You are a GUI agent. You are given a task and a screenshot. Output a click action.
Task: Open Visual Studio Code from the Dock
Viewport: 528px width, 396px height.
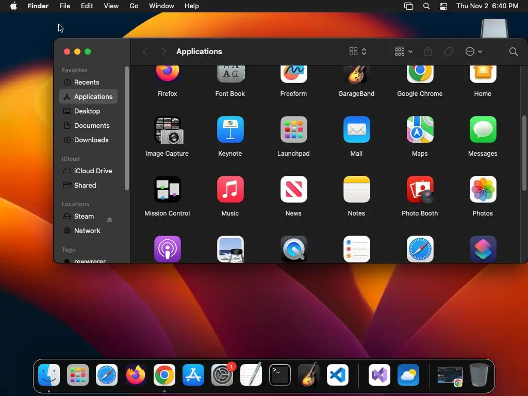coord(338,375)
